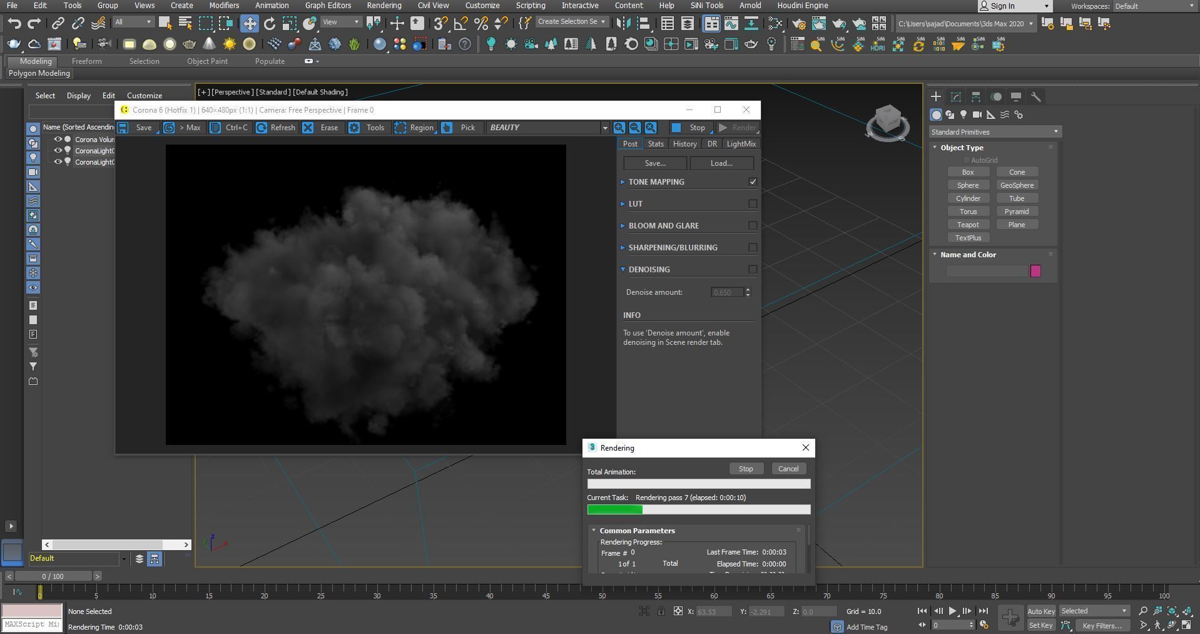Image resolution: width=1200 pixels, height=634 pixels.
Task: Enable the LUT checkbox
Action: pos(753,203)
